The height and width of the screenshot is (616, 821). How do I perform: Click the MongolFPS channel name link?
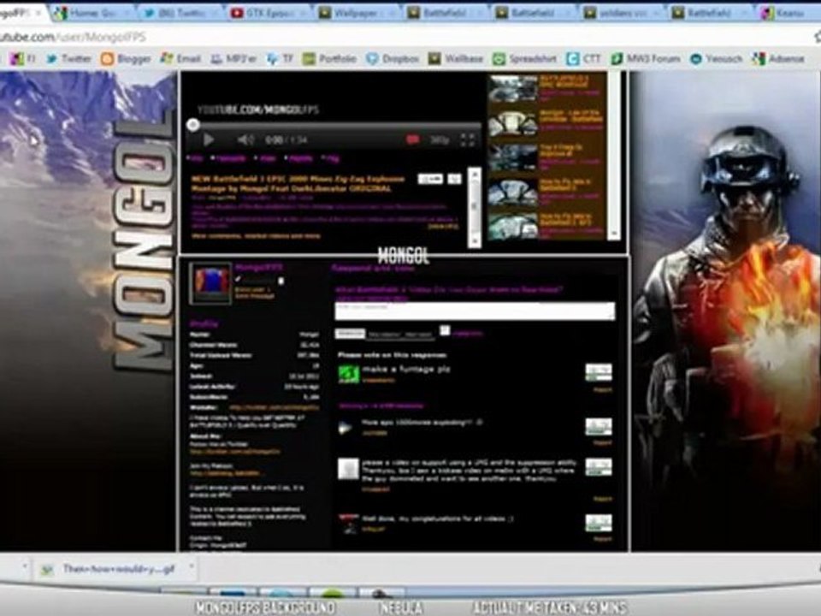pyautogui.click(x=258, y=267)
